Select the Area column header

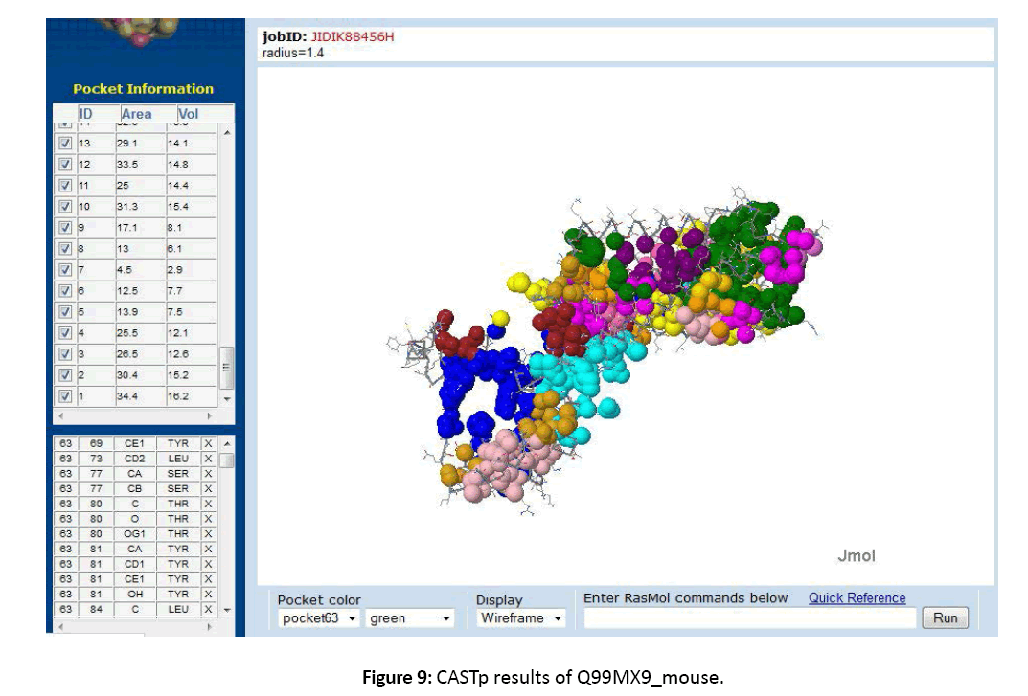[x=136, y=114]
